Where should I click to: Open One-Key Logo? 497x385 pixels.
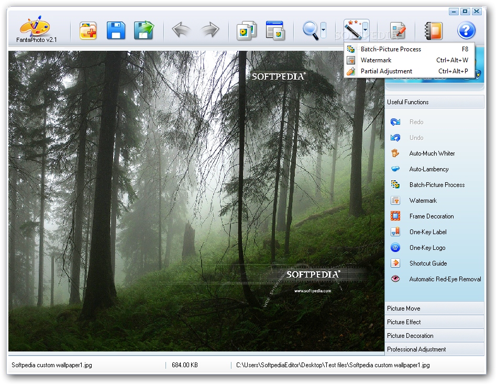click(x=427, y=248)
